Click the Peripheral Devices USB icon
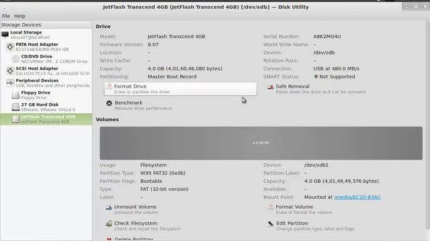Screen dimensions: 430x241 coord(10,83)
